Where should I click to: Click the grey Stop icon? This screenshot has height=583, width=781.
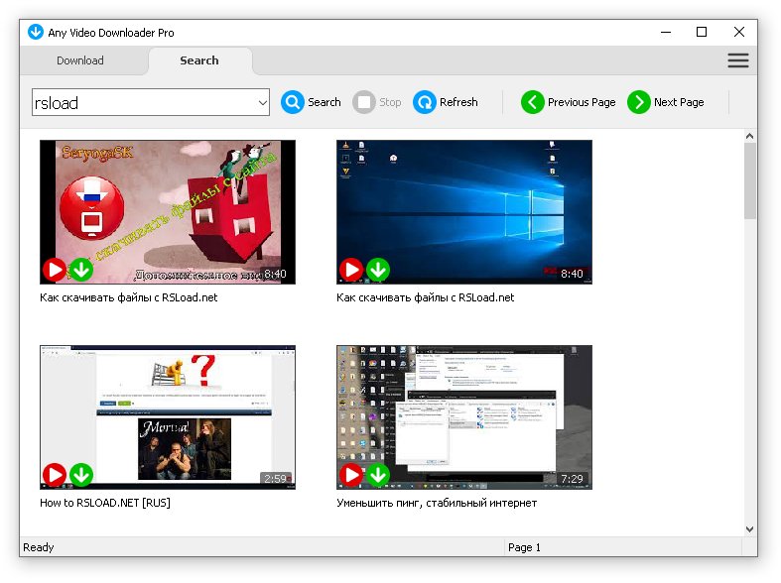[364, 102]
